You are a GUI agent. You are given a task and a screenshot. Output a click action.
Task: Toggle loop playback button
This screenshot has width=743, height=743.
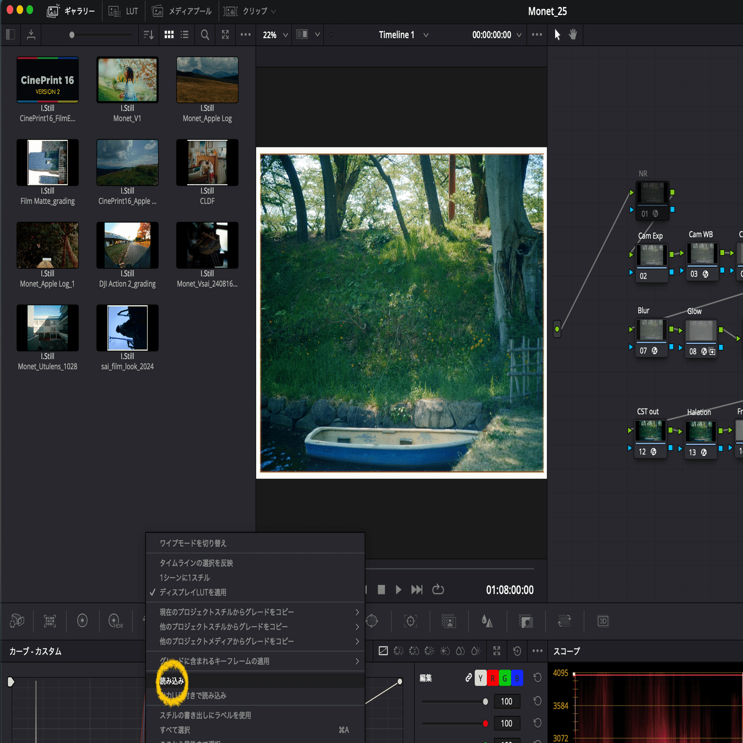coord(438,590)
